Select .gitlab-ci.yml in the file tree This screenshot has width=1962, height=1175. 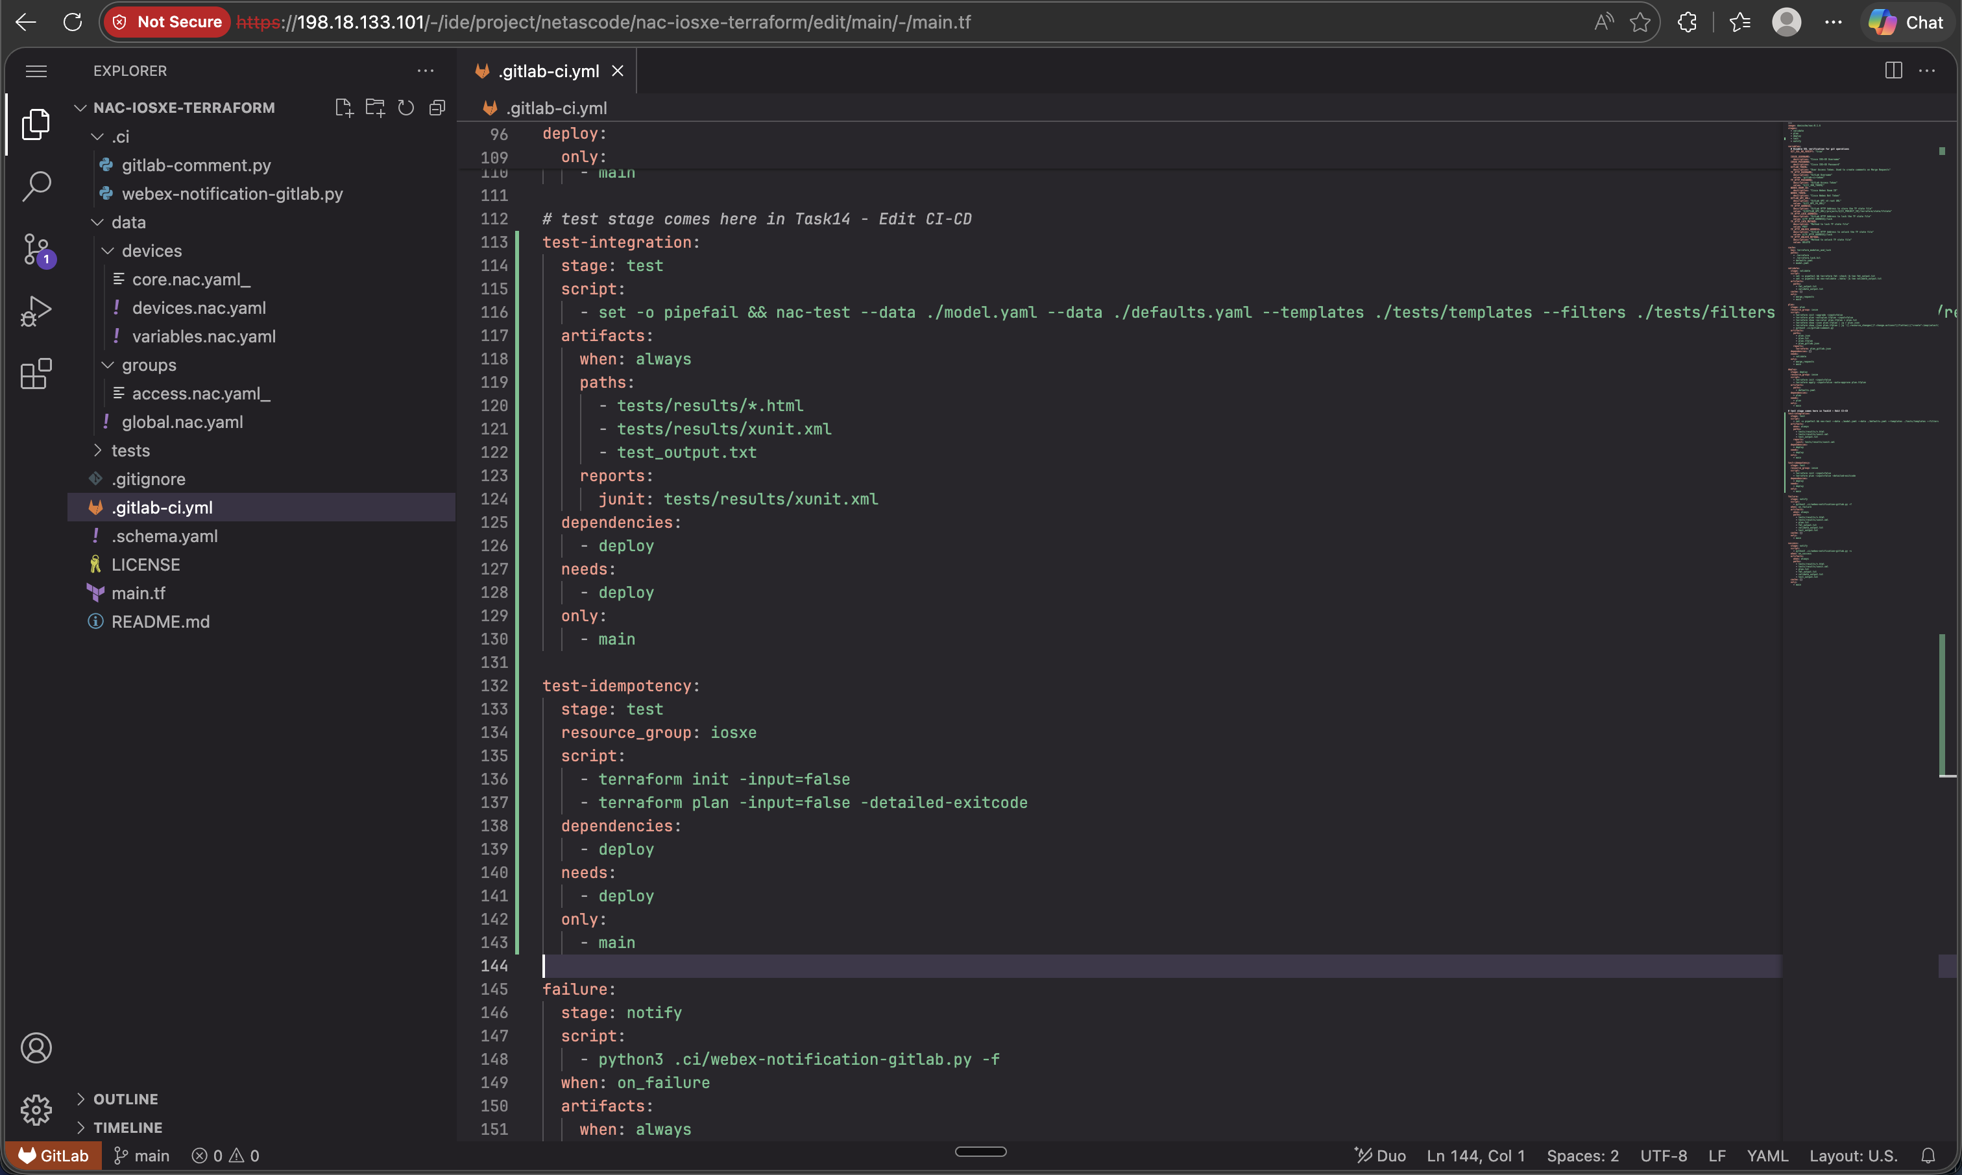(x=261, y=508)
